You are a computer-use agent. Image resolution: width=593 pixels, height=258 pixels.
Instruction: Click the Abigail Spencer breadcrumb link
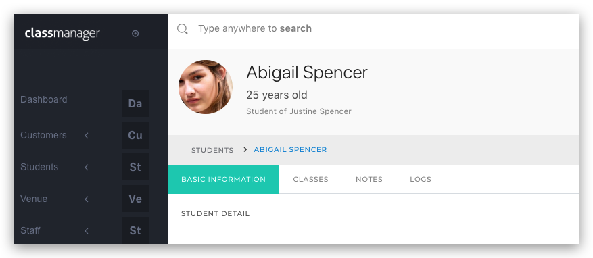click(290, 149)
